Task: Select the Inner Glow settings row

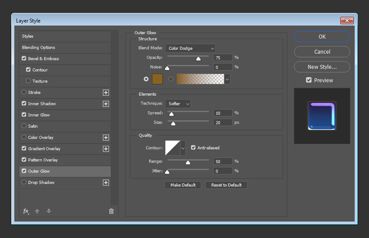Action: [65, 115]
